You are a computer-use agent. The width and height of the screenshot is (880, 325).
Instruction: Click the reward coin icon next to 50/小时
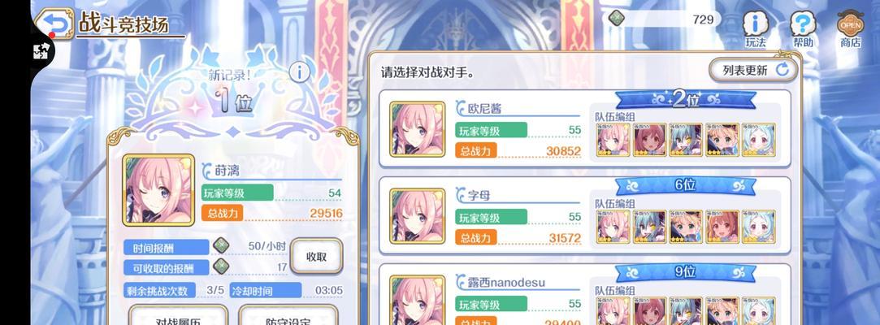coord(220,246)
